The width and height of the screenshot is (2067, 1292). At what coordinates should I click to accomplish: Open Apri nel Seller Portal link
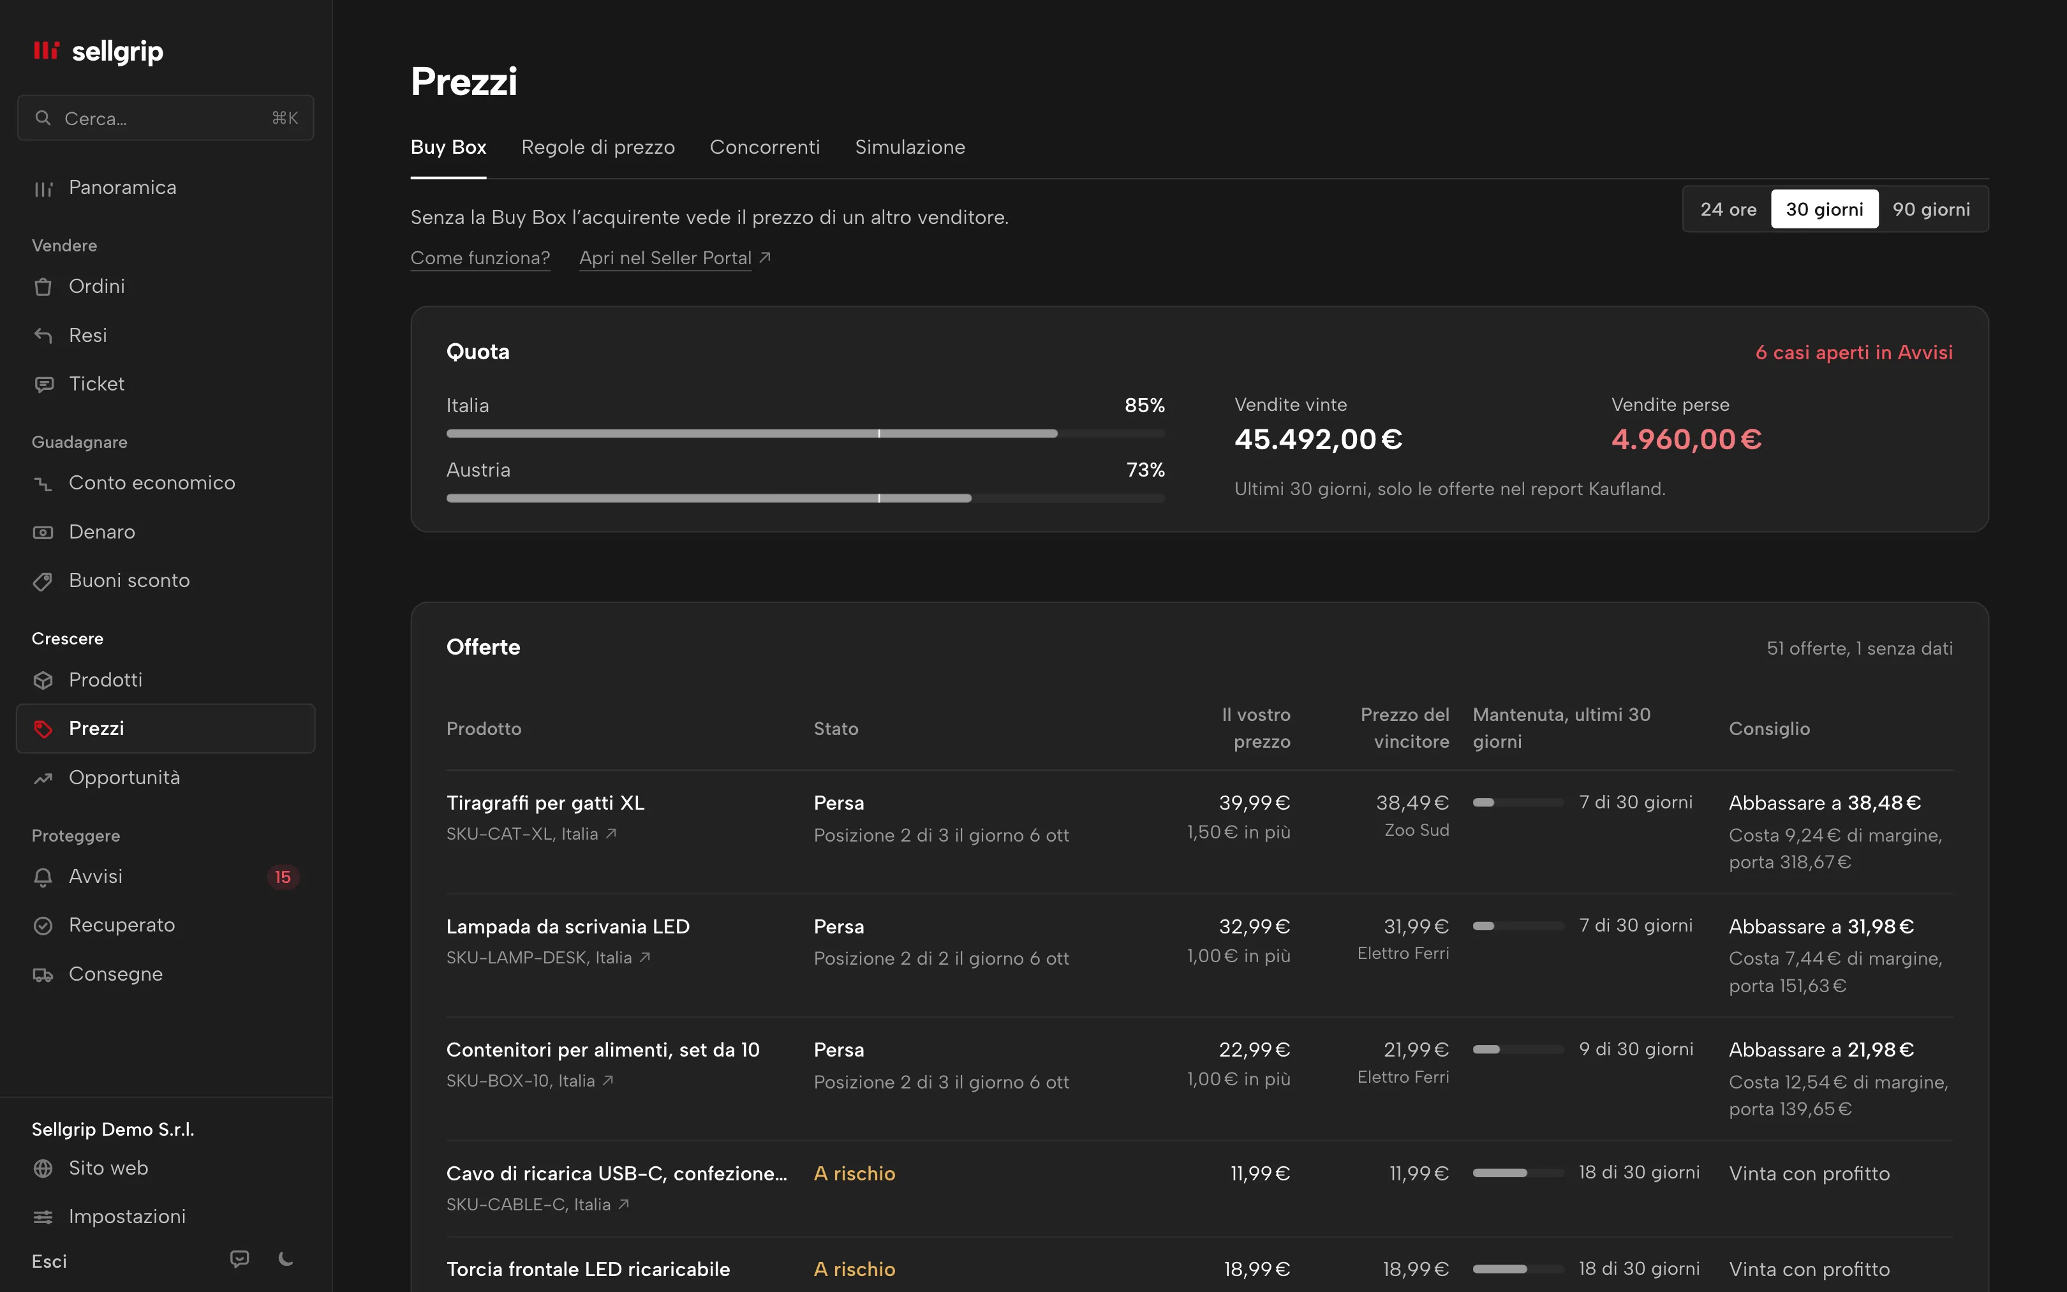(x=675, y=258)
